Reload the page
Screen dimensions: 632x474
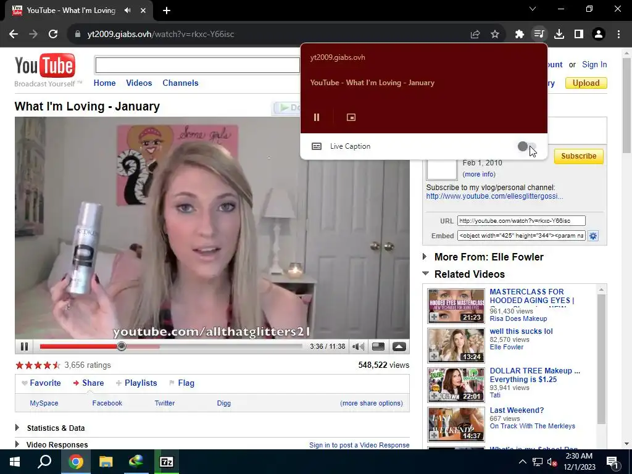pyautogui.click(x=53, y=35)
